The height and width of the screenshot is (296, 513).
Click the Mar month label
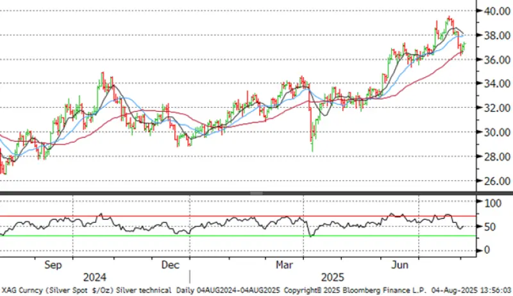pos(284,265)
